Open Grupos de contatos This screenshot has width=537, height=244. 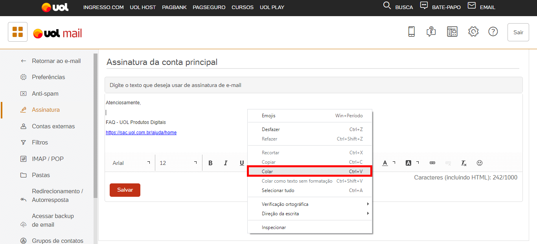click(51, 240)
